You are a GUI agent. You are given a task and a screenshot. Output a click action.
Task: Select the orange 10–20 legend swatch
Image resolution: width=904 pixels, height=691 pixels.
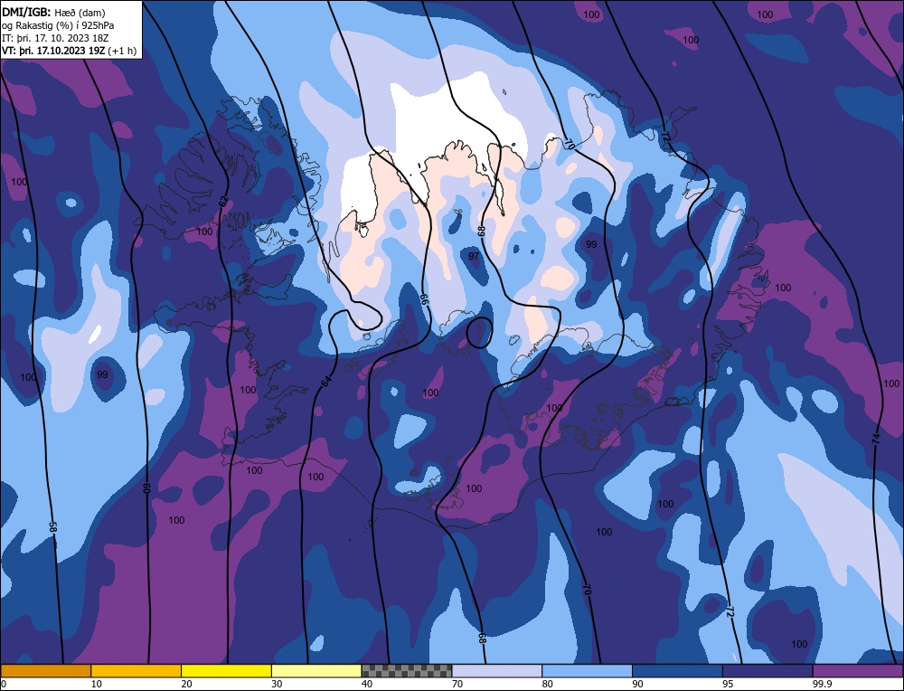click(137, 671)
